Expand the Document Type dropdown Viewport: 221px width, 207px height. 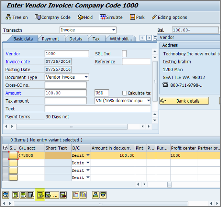86,77
